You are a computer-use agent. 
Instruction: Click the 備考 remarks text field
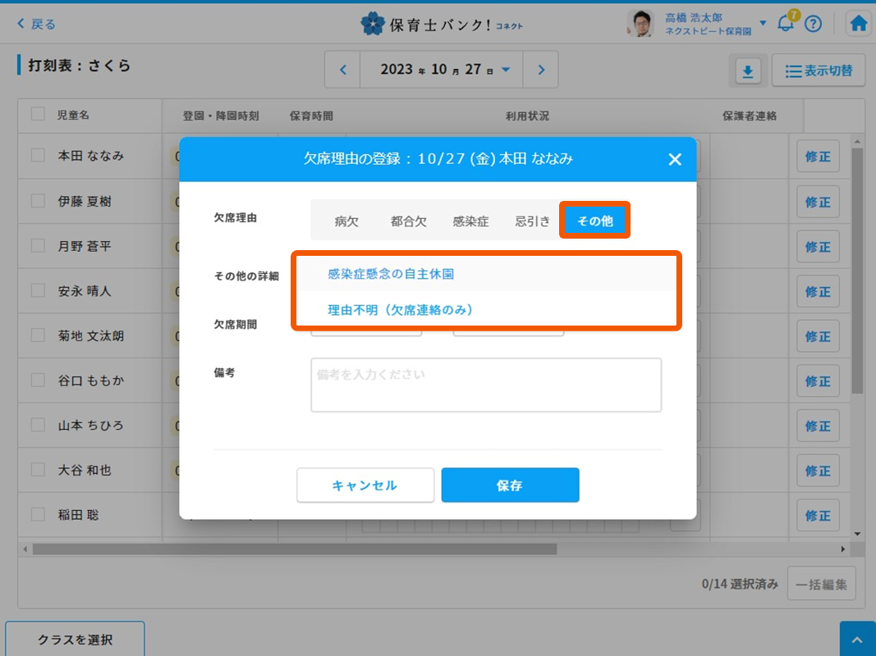pos(485,385)
